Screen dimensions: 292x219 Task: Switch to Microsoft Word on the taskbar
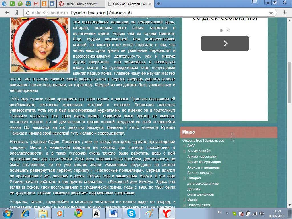pos(113,213)
